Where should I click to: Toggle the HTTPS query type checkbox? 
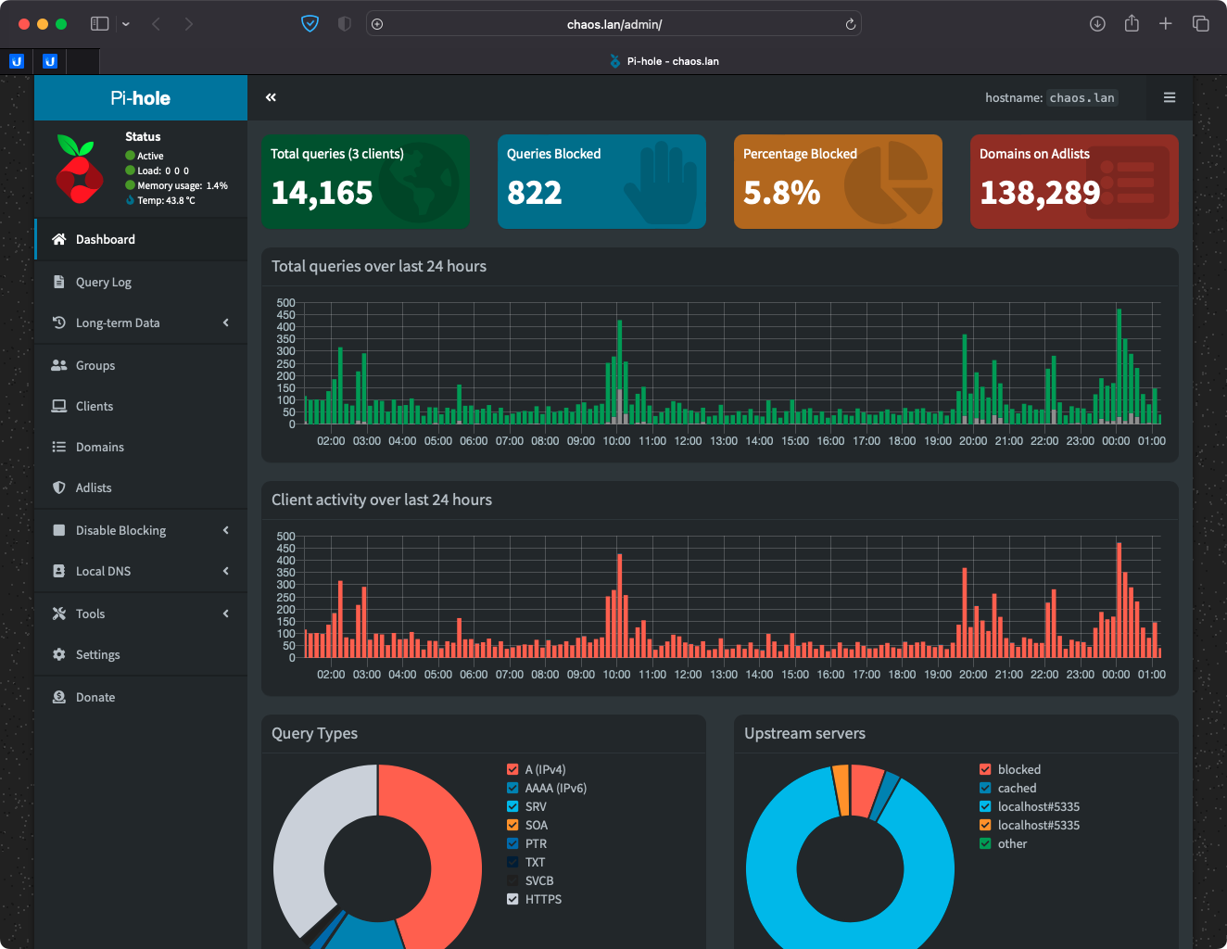[512, 899]
